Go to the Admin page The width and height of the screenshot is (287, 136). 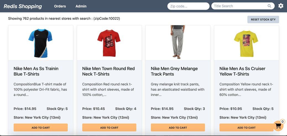point(81,6)
